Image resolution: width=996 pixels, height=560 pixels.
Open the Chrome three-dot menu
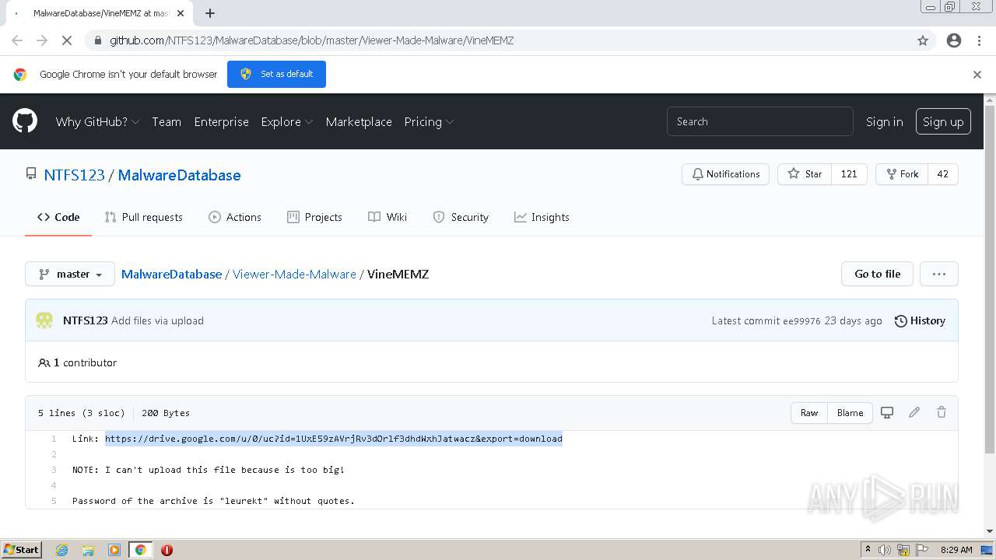point(979,40)
